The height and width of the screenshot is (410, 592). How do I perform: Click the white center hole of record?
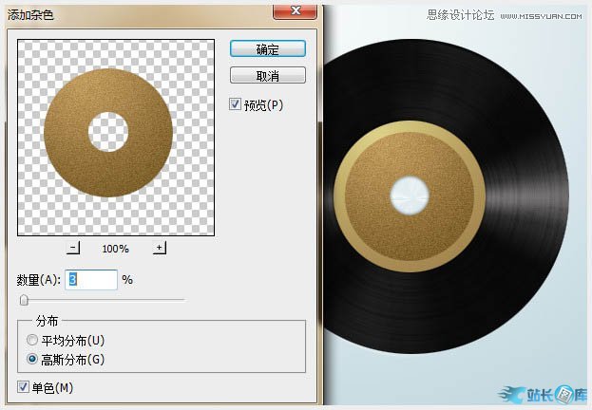point(411,195)
